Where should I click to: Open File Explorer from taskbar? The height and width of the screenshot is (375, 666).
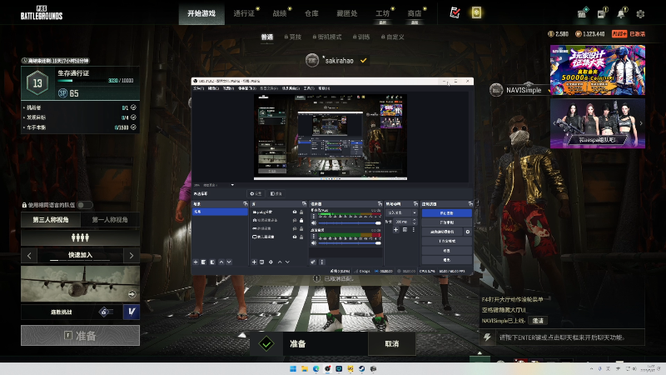click(305, 368)
